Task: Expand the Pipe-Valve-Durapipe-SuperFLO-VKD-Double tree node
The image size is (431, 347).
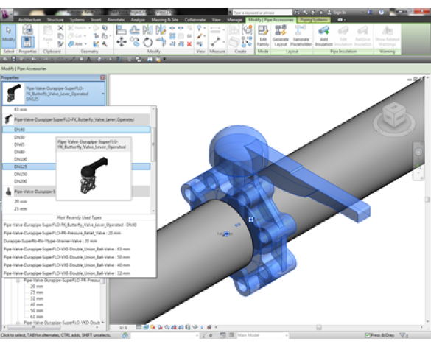Action: tap(18, 322)
